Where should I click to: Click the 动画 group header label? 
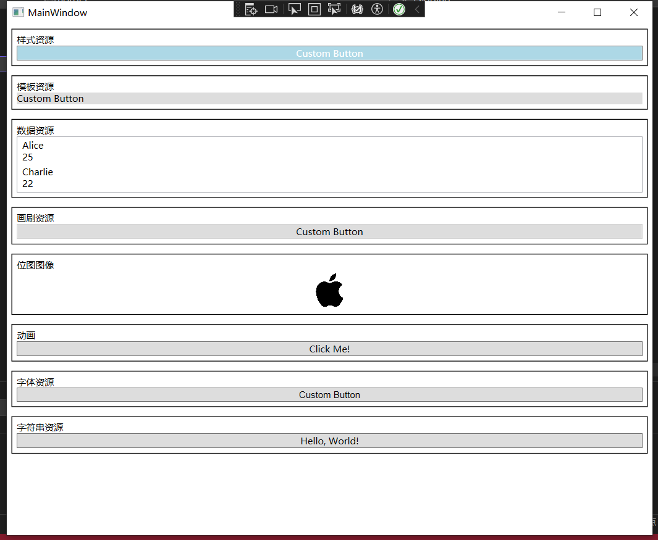(26, 335)
